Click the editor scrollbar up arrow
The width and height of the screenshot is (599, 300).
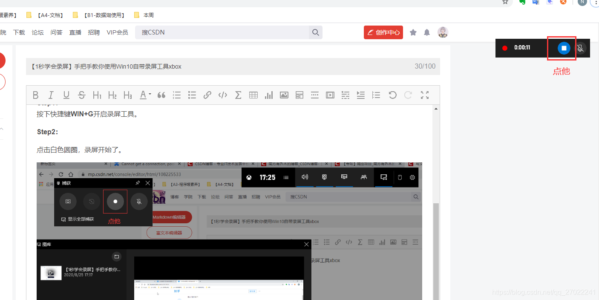(x=436, y=109)
